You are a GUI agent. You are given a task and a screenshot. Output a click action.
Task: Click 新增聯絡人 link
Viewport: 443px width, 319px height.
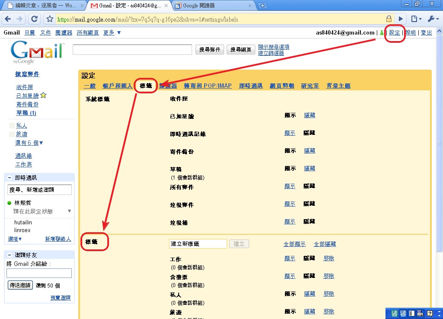(58, 239)
